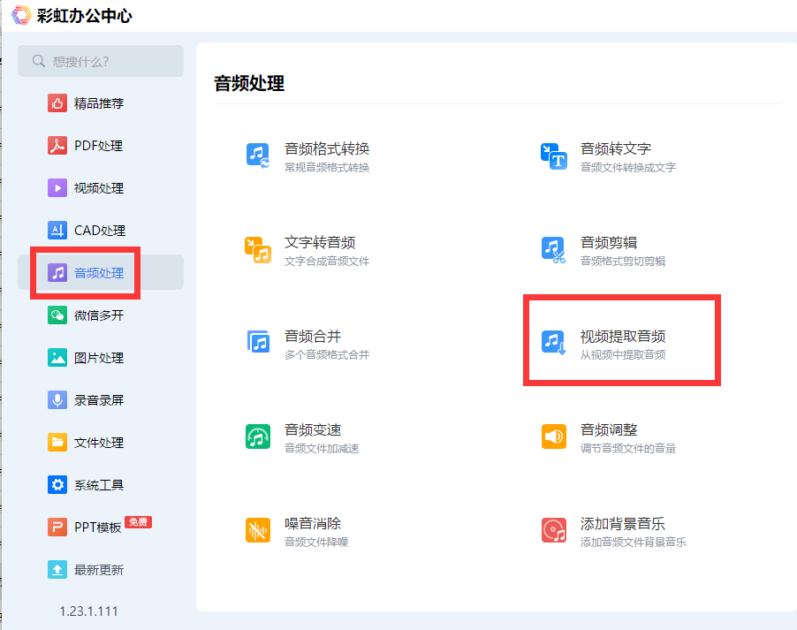Click the 彩虹办公中心 rainbow logo icon
Image resolution: width=797 pixels, height=630 pixels.
[21, 15]
